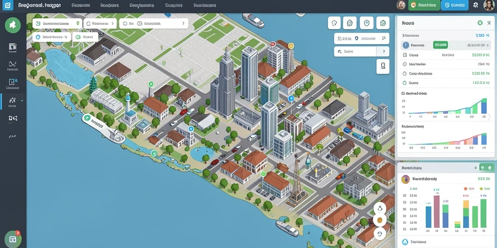The image size is (497, 248).
Task: Open the yellow coin circular map button
Action: click(380, 220)
